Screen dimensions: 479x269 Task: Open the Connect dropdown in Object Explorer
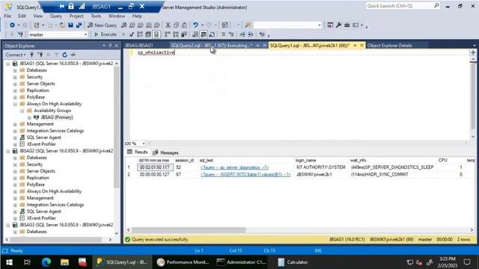pyautogui.click(x=16, y=55)
